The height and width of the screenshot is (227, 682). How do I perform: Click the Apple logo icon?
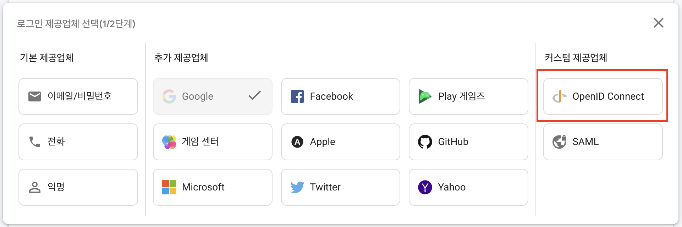(297, 142)
